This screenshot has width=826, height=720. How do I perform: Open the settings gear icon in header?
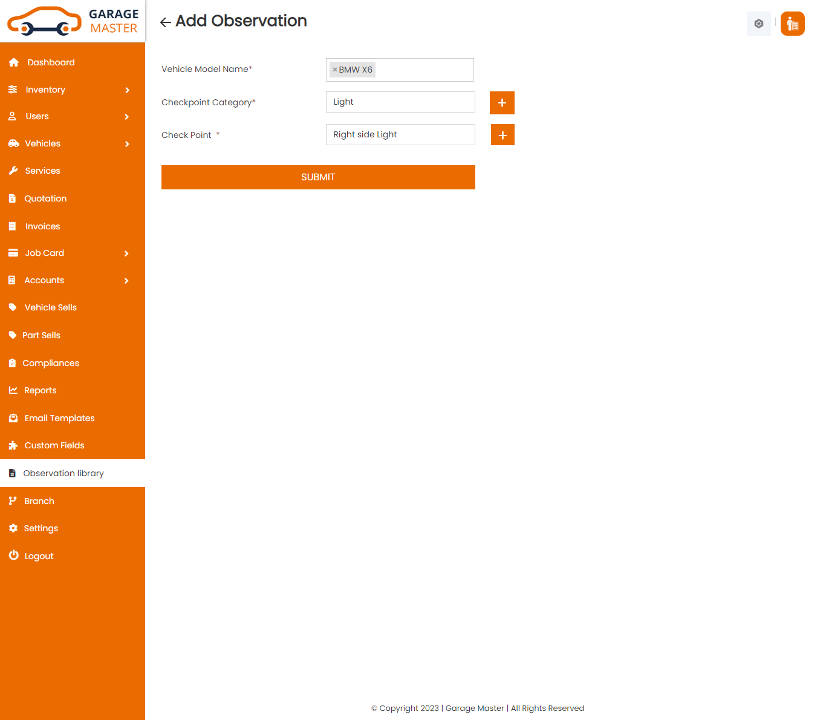758,24
